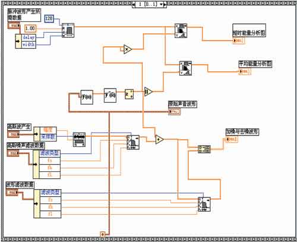297x242 pixels.
Task: Select the 高斯波产生 label
Action: coord(19,127)
